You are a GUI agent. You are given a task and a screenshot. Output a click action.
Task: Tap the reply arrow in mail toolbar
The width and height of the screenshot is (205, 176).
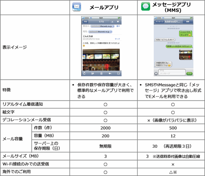110,73
